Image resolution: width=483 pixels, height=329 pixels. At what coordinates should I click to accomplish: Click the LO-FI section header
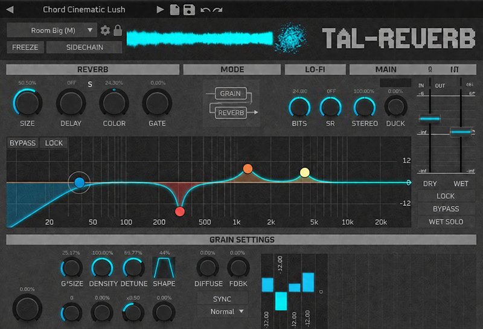(x=315, y=69)
